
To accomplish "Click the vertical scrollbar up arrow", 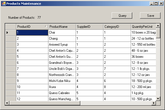I will (x=158, y=26).
